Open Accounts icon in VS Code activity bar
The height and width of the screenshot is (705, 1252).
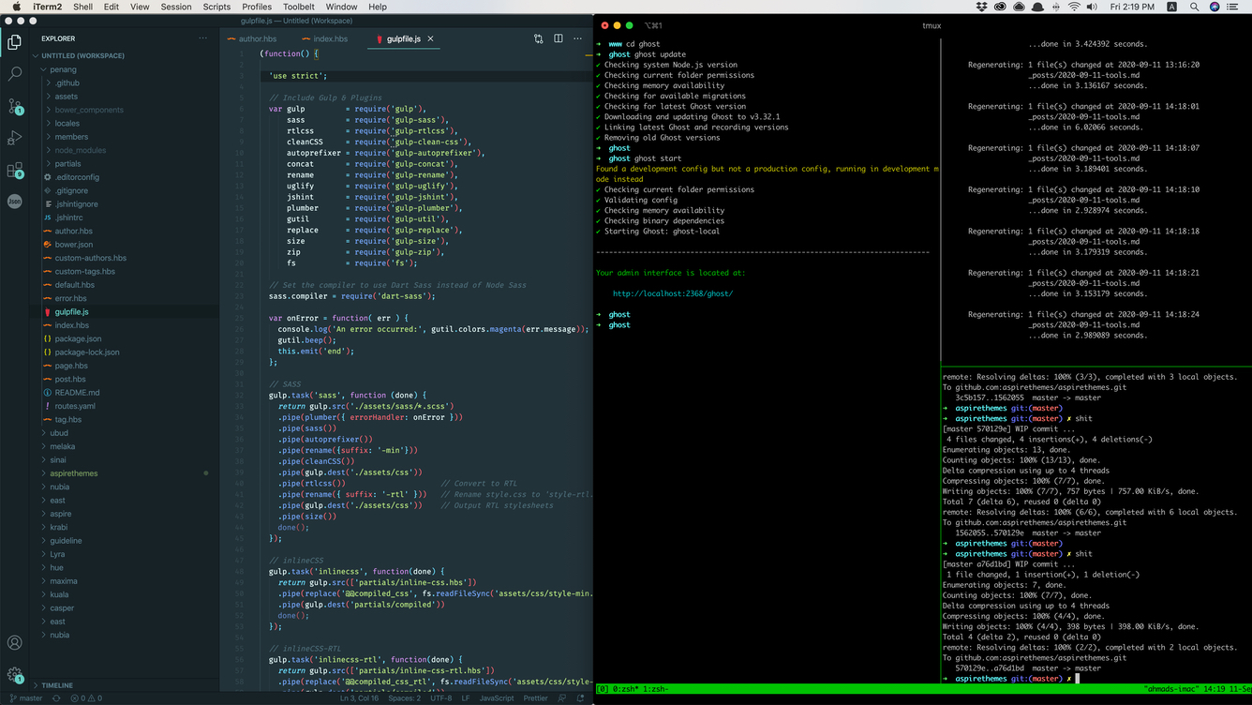(x=15, y=643)
